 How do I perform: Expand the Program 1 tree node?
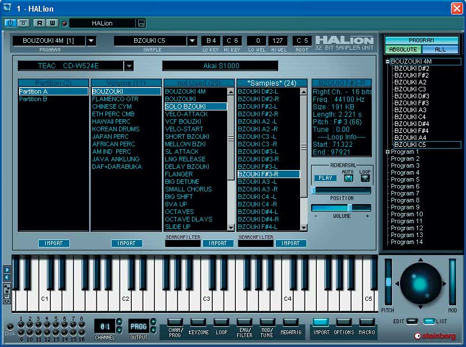click(387, 152)
